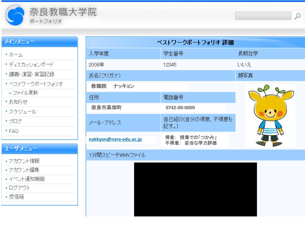This screenshot has width=305, height=228.
Task: Click the 自己紹介 header cell
Action: click(198, 123)
